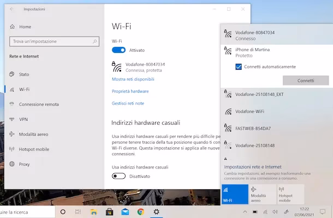Image resolution: width=333 pixels, height=218 pixels.
Task: Click the Settings gear icon in taskbar
Action: click(x=157, y=211)
